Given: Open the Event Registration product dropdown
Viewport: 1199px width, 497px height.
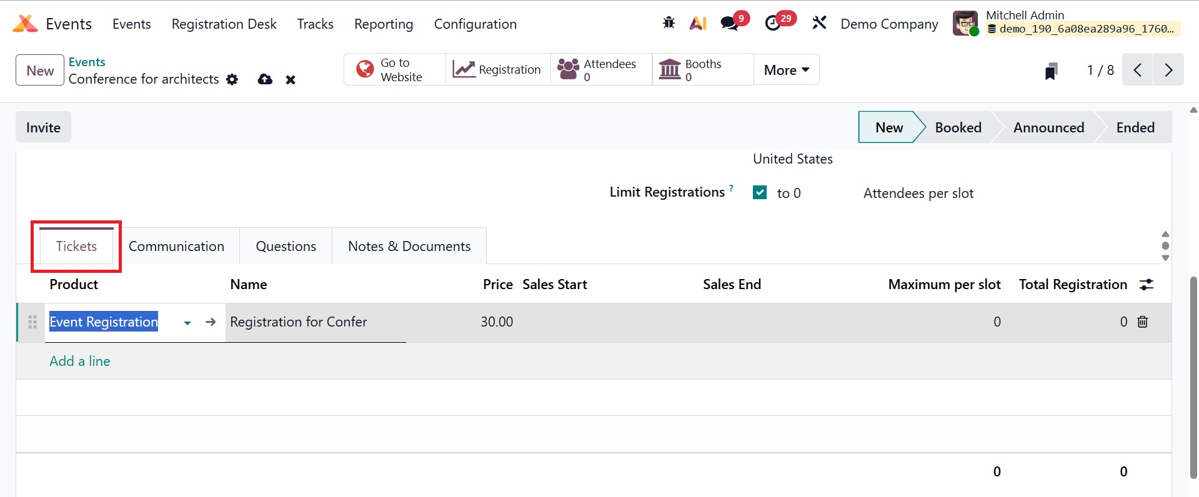Looking at the screenshot, I should pos(187,323).
